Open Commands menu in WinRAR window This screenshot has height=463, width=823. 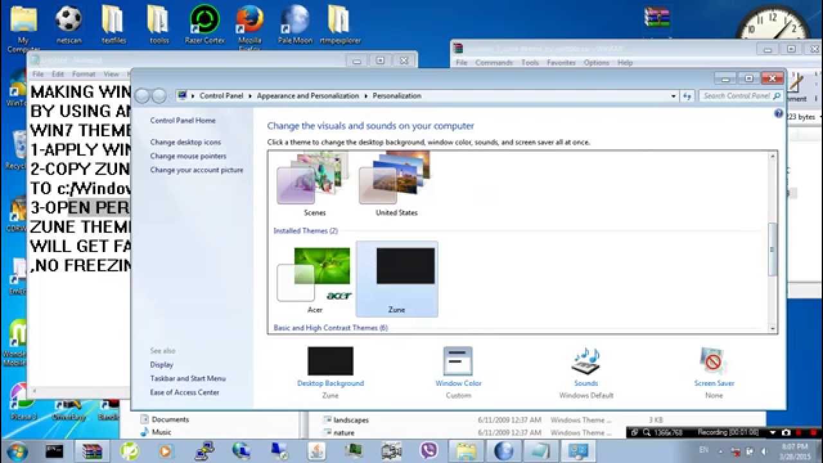coord(494,62)
